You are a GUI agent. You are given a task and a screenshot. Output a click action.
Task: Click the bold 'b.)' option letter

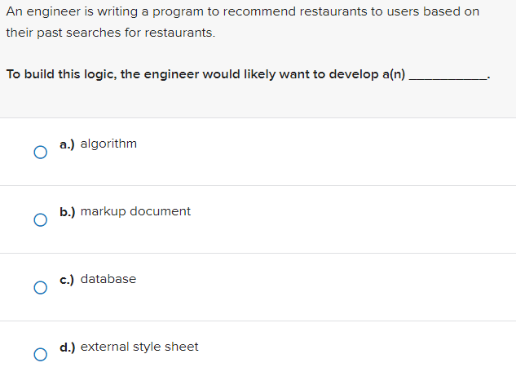[68, 211]
